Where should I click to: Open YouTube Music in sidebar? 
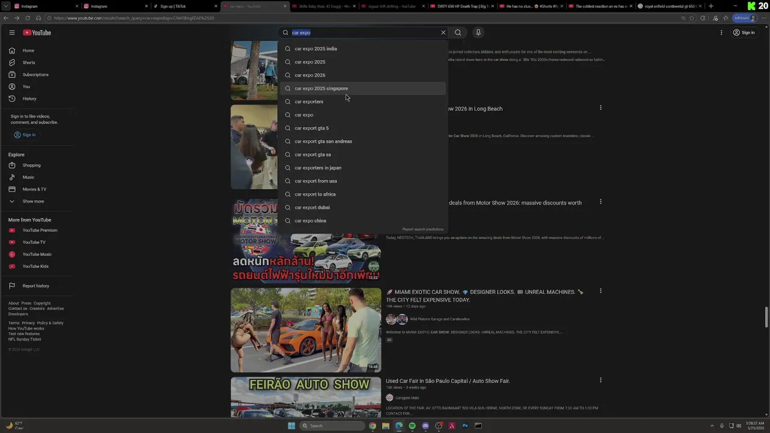click(36, 254)
